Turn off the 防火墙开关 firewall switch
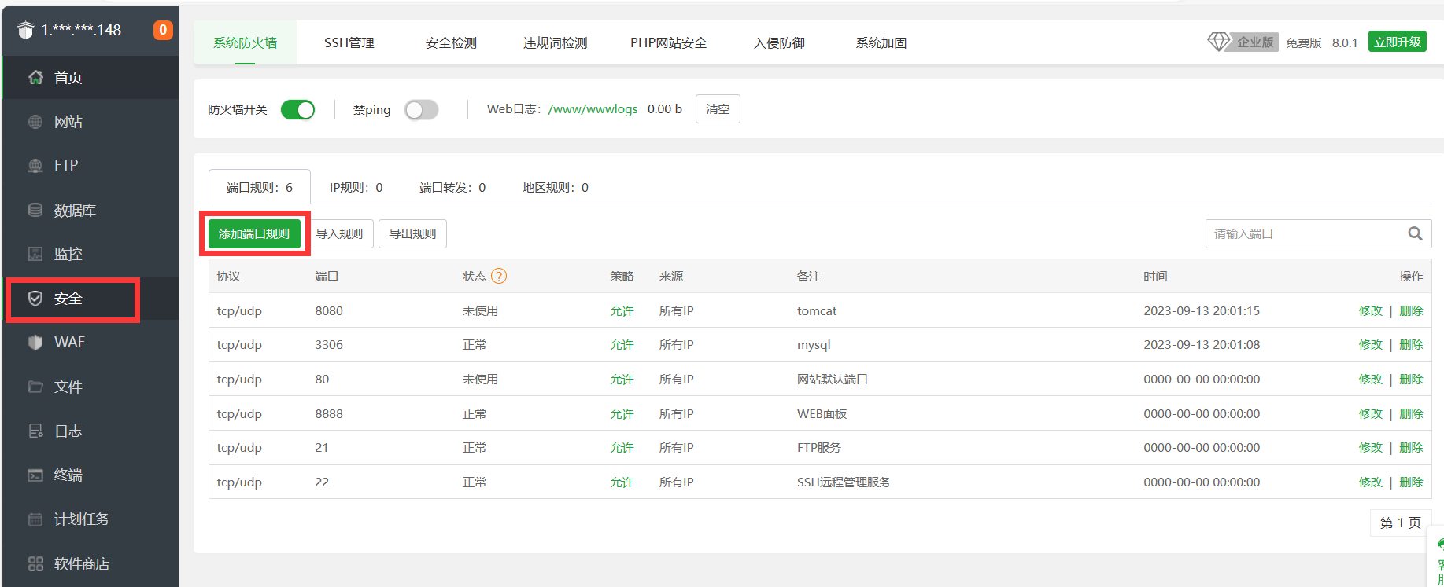 297,109
